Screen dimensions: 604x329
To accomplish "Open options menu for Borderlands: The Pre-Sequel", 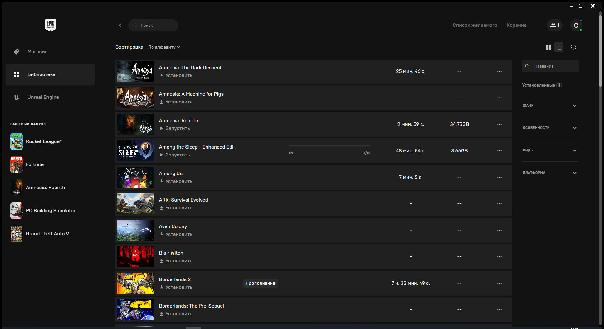I will (x=499, y=310).
